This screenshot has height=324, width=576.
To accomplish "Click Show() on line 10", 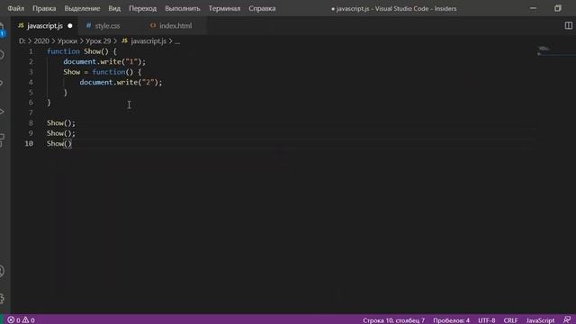I will [x=59, y=144].
